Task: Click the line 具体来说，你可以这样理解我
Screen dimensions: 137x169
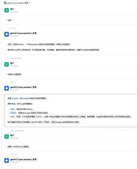Action: point(20,104)
